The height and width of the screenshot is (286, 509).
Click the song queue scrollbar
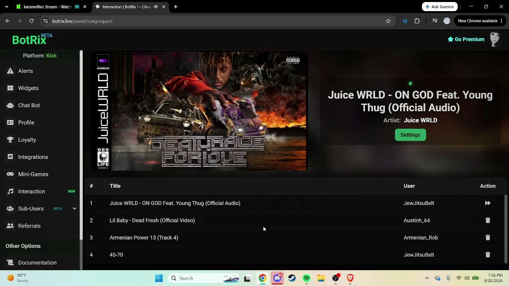[x=506, y=228]
